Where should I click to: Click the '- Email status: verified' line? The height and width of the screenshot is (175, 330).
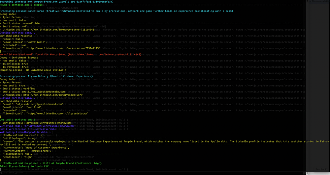point(18,88)
